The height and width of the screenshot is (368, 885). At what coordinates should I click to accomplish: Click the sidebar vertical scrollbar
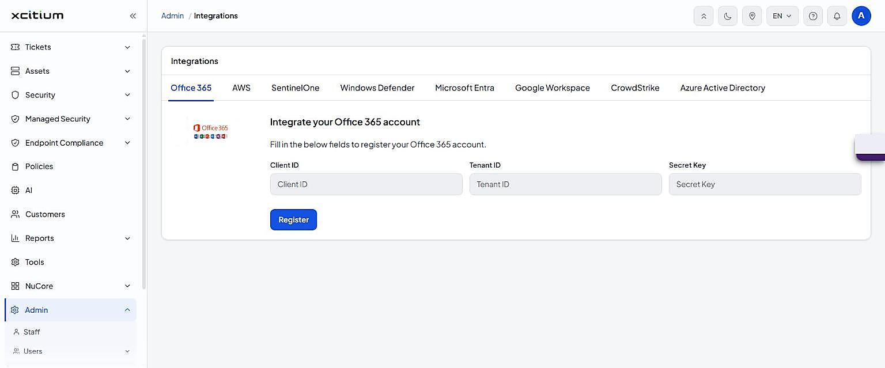pos(144,163)
